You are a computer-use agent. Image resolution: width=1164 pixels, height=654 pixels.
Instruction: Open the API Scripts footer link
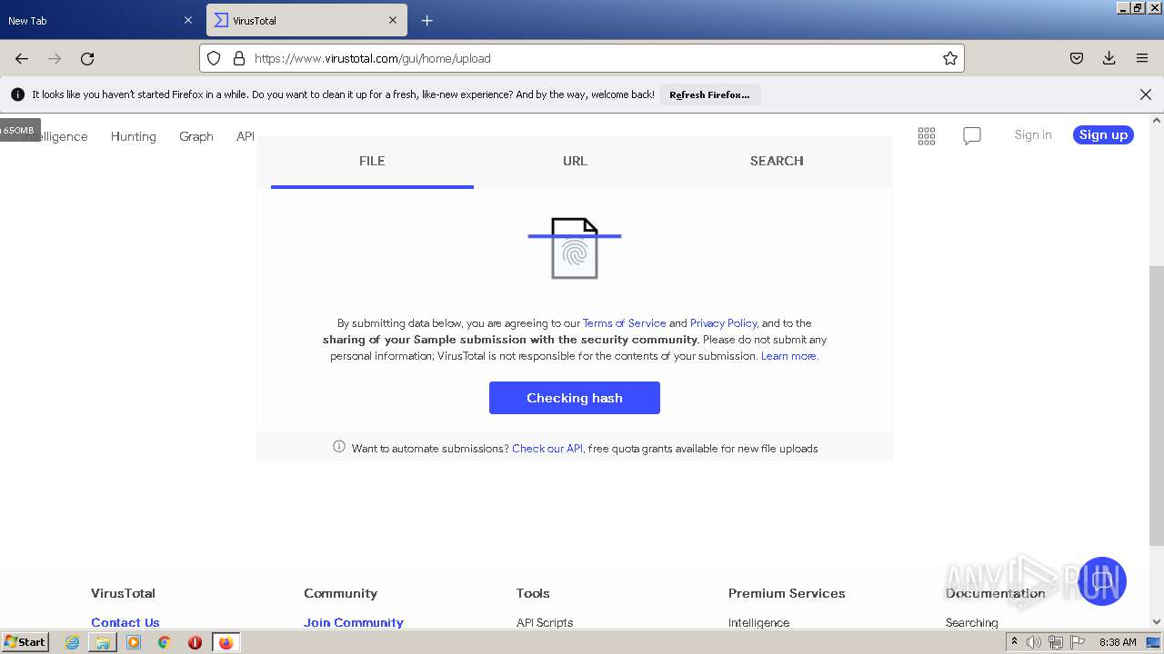[545, 622]
